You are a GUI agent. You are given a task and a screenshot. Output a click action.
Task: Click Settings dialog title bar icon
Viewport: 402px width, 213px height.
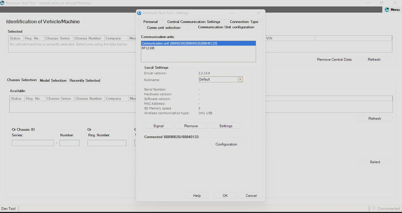(139, 13)
